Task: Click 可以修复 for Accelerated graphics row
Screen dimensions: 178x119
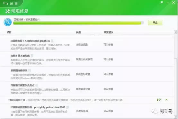Action: pyautogui.click(x=108, y=45)
